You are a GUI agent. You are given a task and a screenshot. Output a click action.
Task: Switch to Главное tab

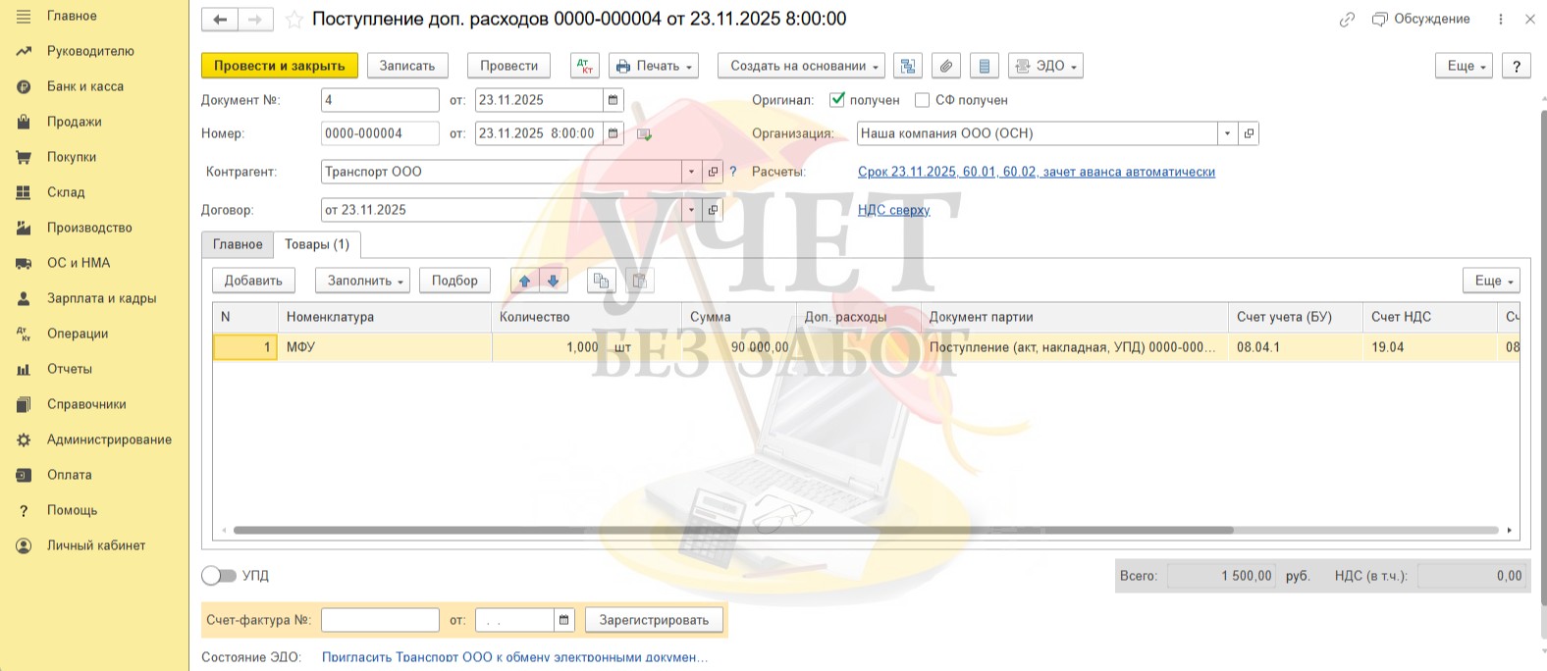(238, 244)
